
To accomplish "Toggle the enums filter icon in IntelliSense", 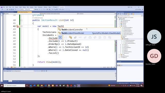I will click(x=85, y=37).
